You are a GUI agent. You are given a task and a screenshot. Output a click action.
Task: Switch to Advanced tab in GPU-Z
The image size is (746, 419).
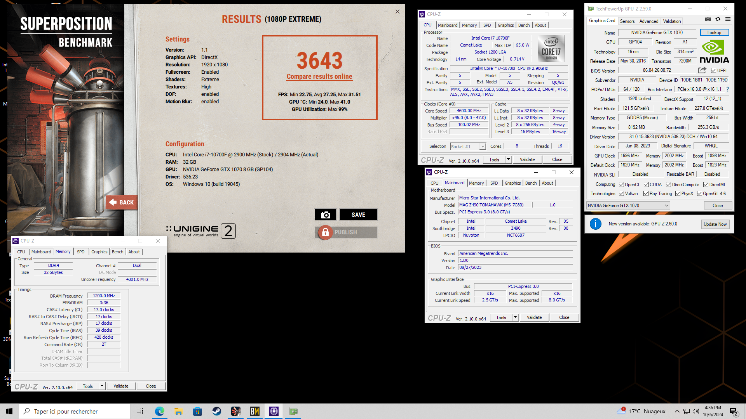pos(649,21)
